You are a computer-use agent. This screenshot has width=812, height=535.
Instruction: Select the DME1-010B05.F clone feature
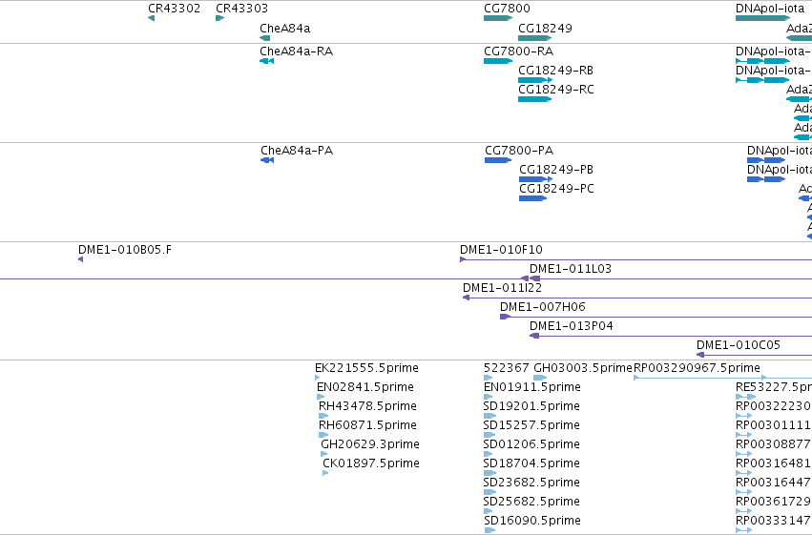(x=125, y=250)
